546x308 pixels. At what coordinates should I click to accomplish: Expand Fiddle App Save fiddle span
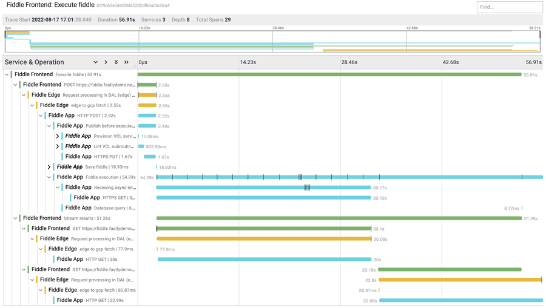click(49, 167)
